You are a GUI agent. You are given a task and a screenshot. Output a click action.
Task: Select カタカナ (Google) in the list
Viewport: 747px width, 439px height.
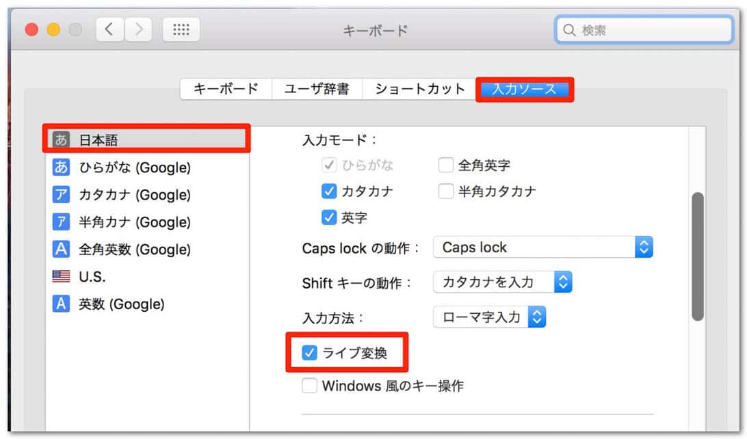(x=146, y=194)
